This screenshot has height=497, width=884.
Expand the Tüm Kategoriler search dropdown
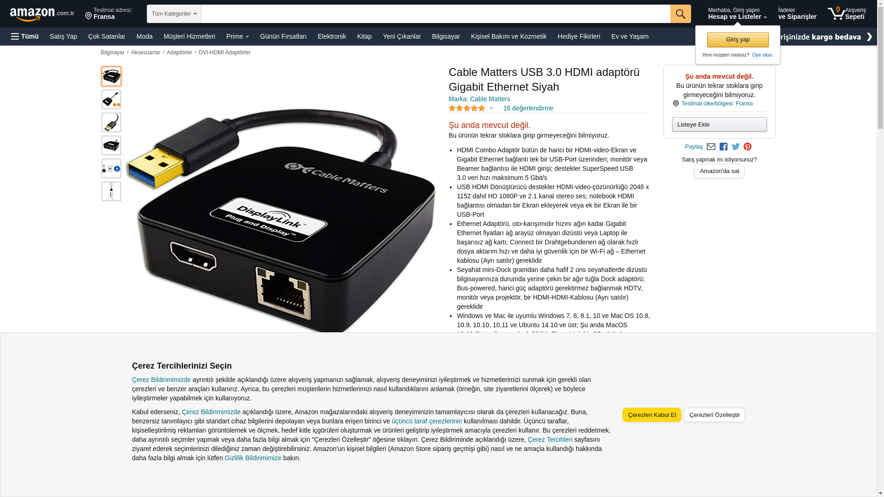pos(174,14)
